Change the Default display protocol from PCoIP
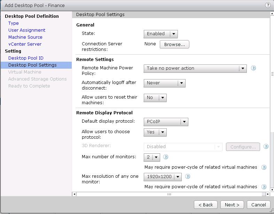Screen dimensions: 274x214 166,122
